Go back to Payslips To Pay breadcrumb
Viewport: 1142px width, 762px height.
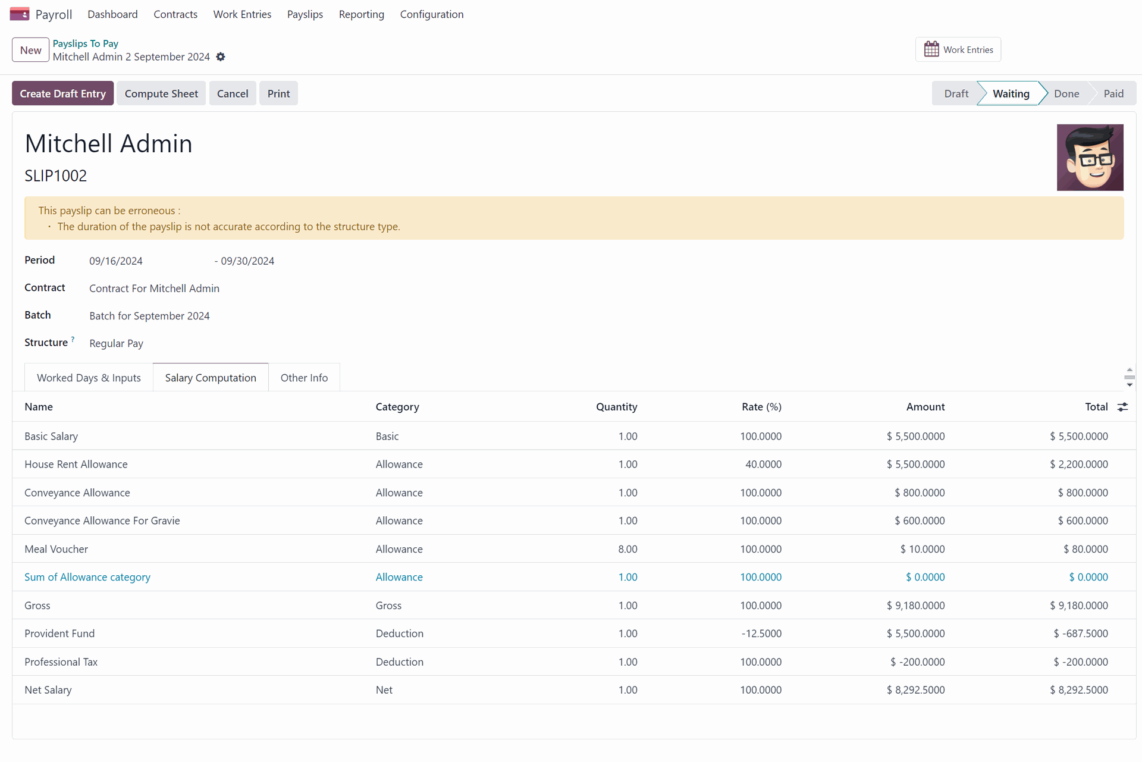86,43
